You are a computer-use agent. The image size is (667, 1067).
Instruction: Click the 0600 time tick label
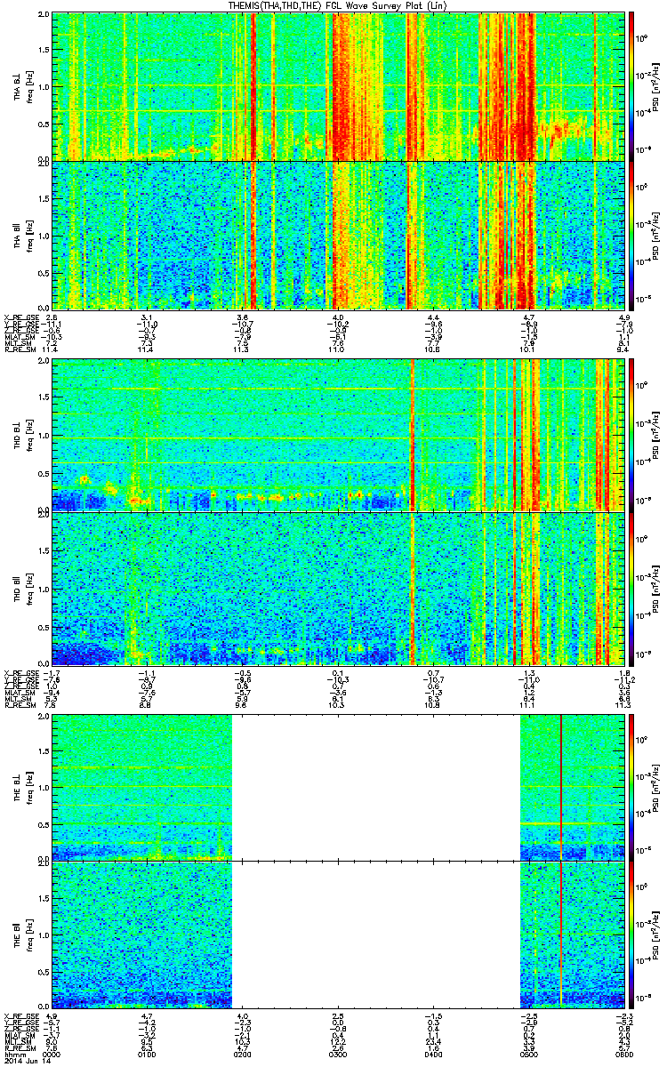pos(623,1055)
